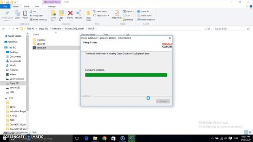
Task: Switch to the Manage ribbon tab
Action: (x=52, y=6)
